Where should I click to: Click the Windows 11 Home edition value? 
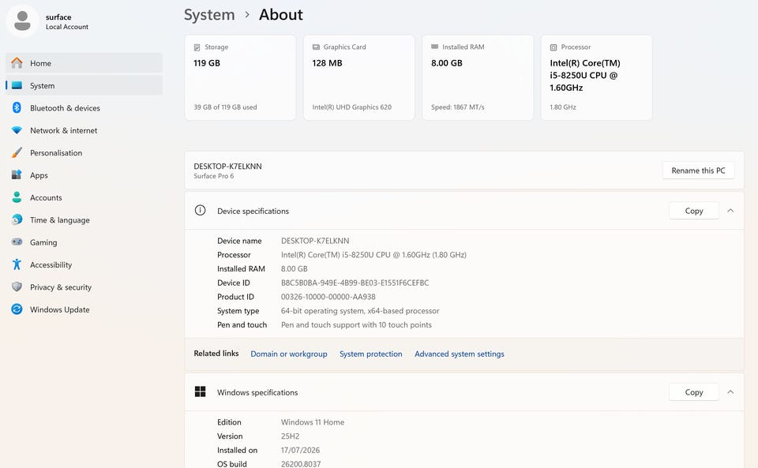[x=313, y=422]
